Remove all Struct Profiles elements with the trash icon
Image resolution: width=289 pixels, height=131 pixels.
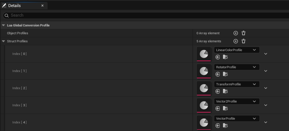tap(243, 41)
